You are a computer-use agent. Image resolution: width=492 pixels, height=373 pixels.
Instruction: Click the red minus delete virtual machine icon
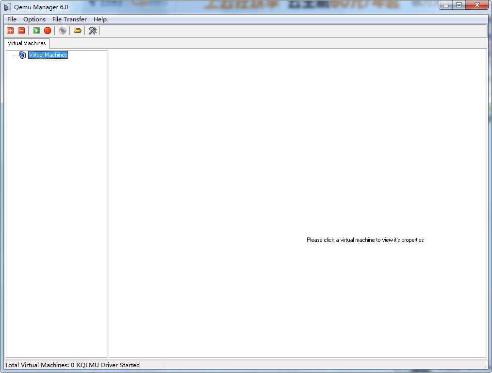pyautogui.click(x=21, y=31)
